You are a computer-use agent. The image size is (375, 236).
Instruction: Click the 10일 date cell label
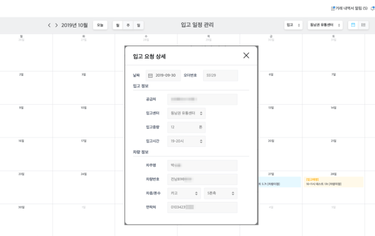84,108
